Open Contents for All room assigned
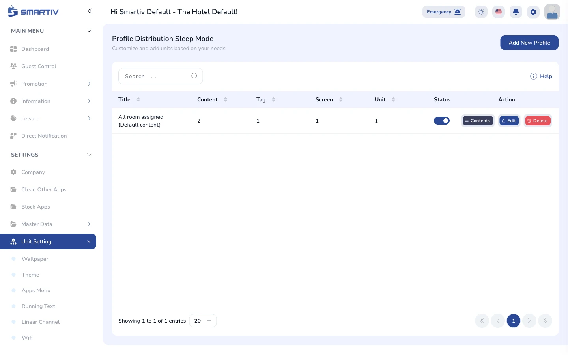 [478, 121]
